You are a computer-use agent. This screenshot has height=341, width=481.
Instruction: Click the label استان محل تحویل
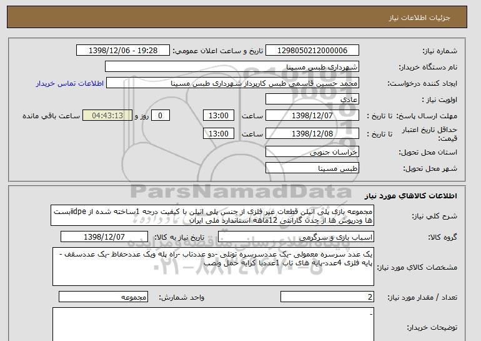point(428,152)
